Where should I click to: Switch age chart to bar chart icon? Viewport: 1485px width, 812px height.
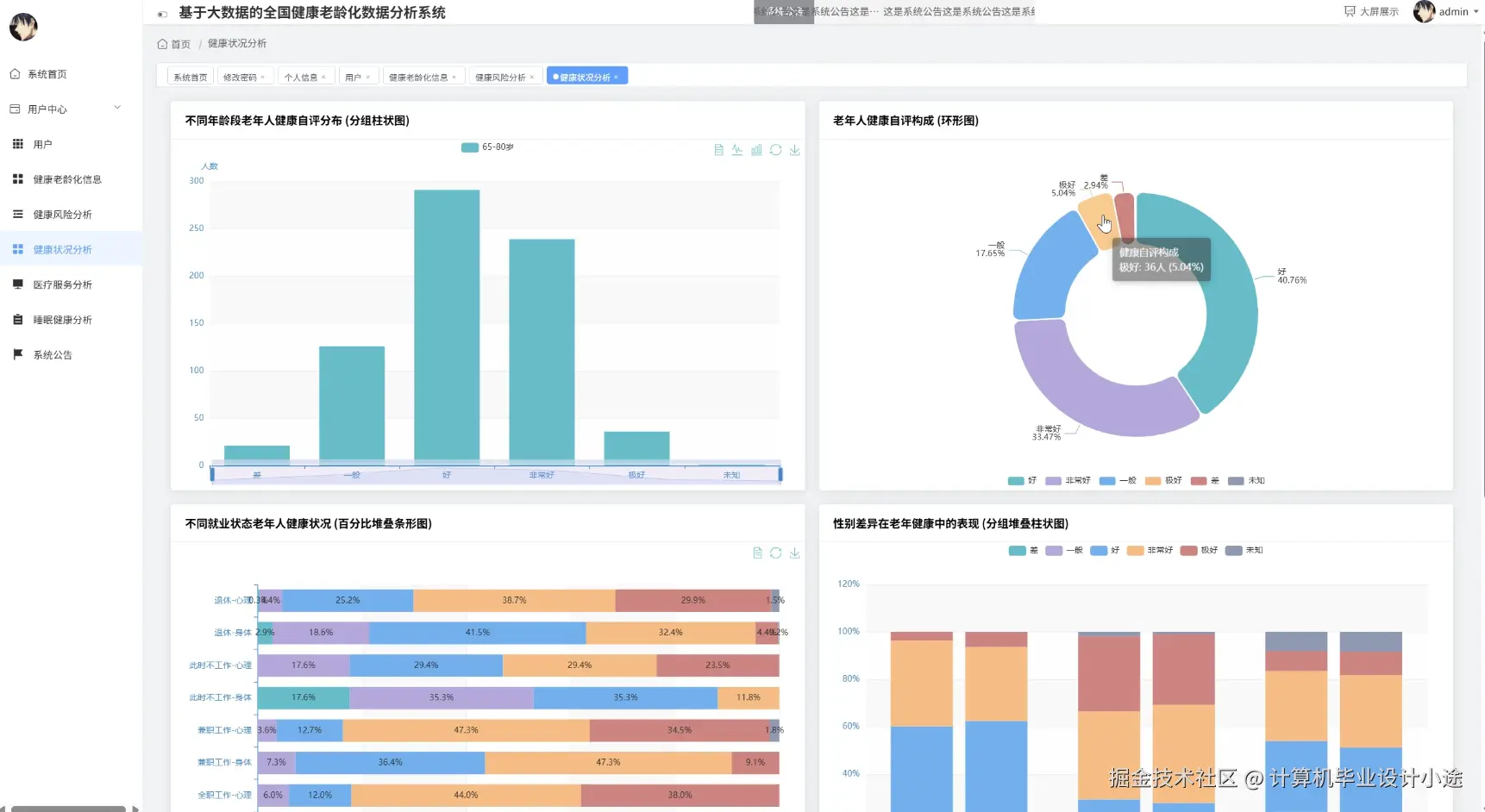tap(756, 150)
